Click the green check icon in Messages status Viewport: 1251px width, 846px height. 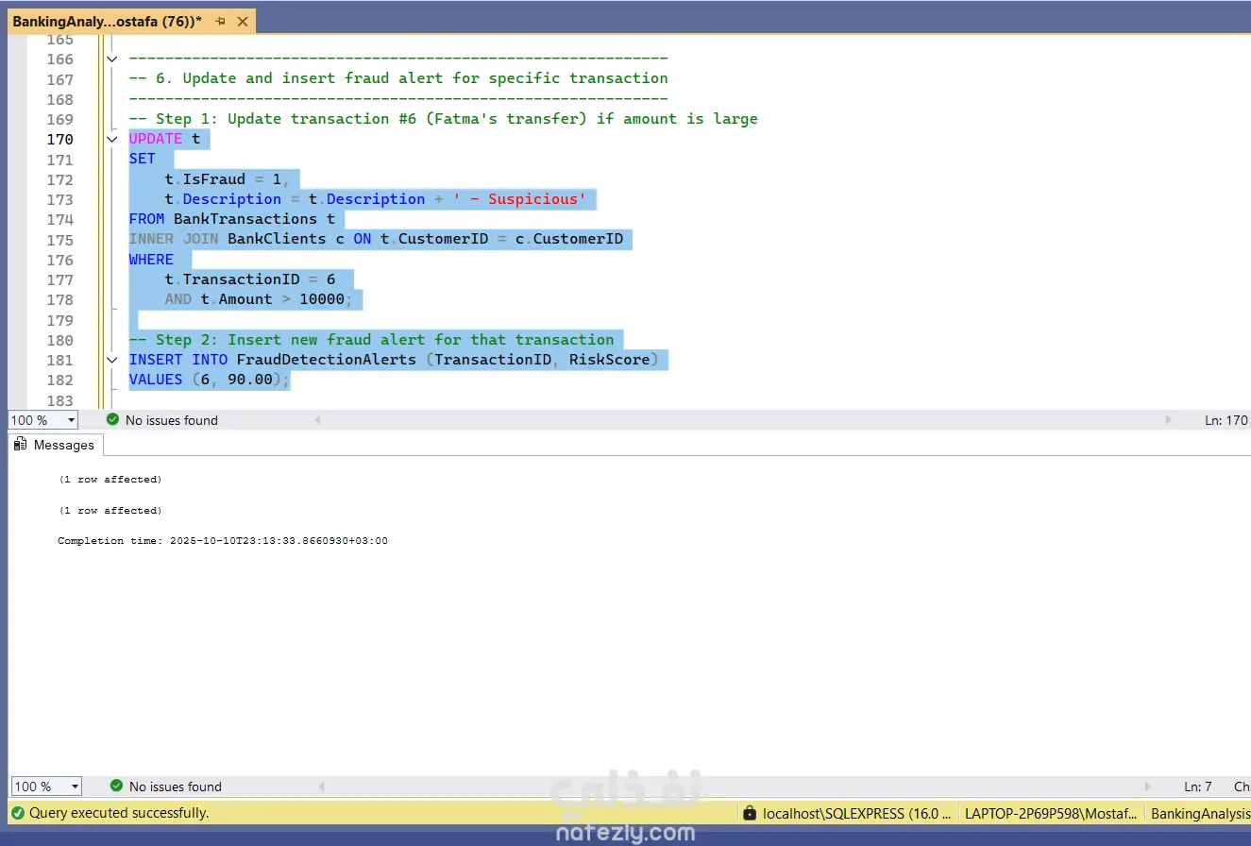point(116,786)
